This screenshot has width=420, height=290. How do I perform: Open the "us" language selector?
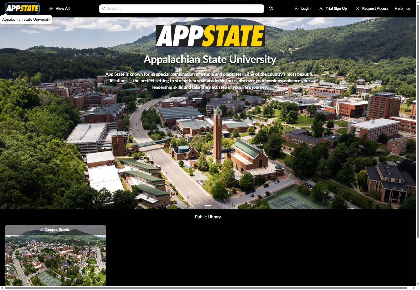point(408,9)
